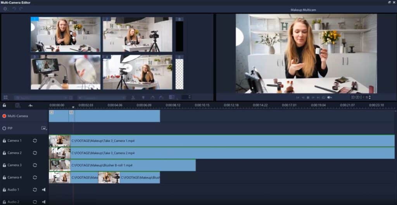Select the PIP track radio button
Image resolution: width=397 pixels, height=205 pixels.
(4, 129)
